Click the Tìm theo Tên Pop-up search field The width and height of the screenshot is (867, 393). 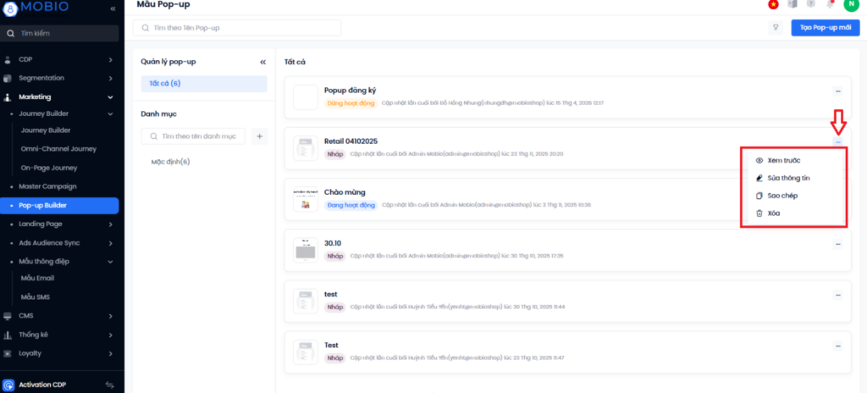pyautogui.click(x=237, y=28)
